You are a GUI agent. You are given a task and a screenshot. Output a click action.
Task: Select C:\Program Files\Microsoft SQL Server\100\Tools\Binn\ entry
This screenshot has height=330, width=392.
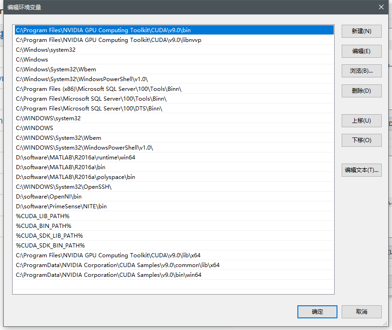pyautogui.click(x=174, y=99)
